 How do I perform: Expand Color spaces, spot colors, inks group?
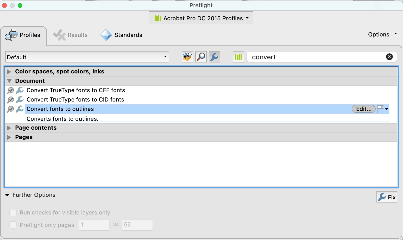pos(9,72)
